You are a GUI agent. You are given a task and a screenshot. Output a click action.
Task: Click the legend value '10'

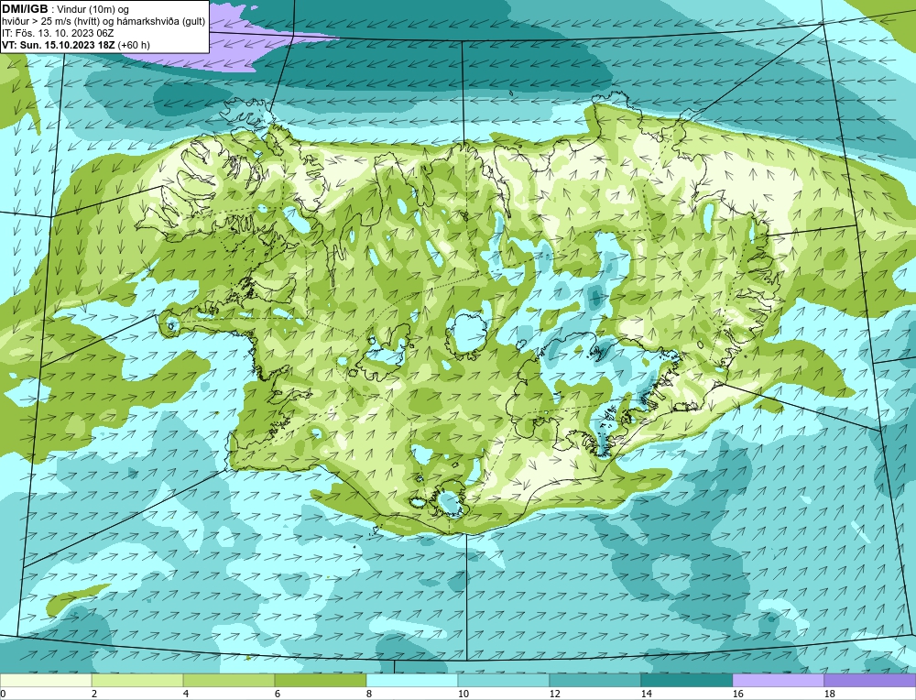click(463, 695)
